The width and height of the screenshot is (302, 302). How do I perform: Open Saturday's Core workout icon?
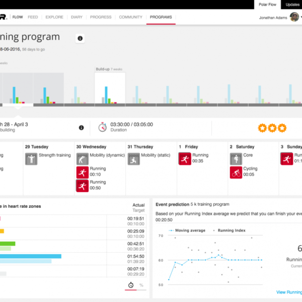pyautogui.click(x=236, y=159)
